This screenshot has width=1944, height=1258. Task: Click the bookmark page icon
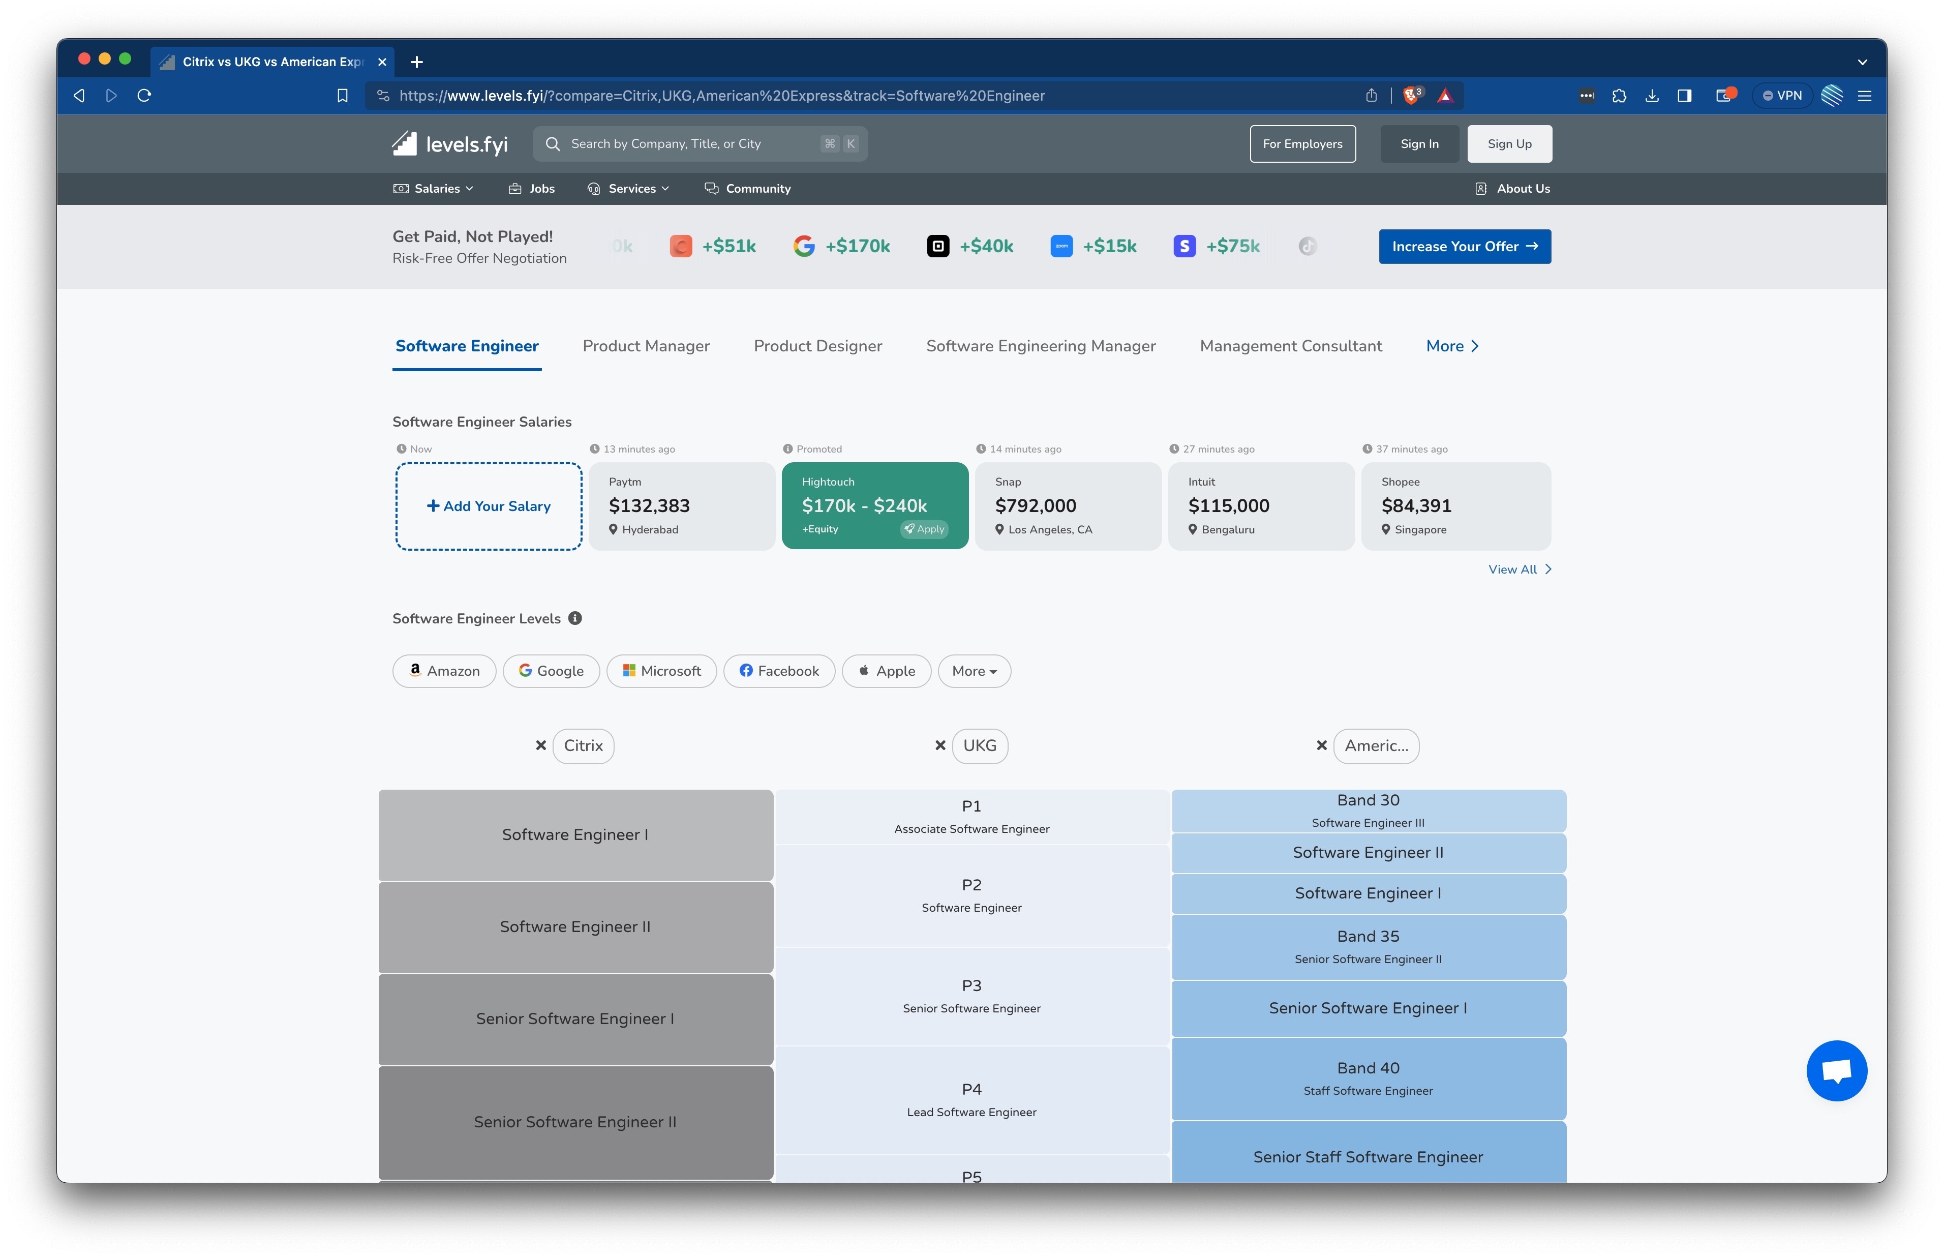tap(342, 96)
